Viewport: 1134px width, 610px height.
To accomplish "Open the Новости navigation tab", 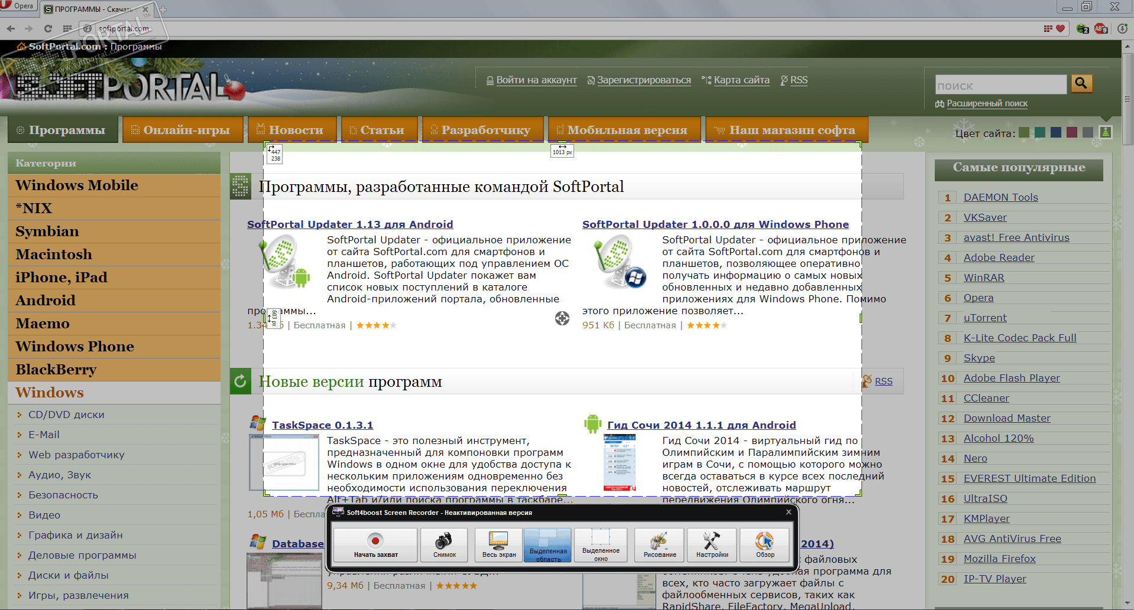I will (292, 130).
